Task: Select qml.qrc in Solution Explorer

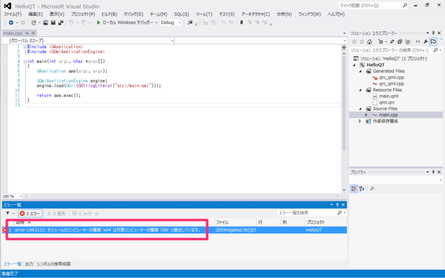Action: point(387,102)
